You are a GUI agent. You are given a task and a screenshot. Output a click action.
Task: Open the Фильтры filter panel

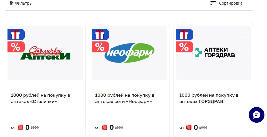point(21,3)
